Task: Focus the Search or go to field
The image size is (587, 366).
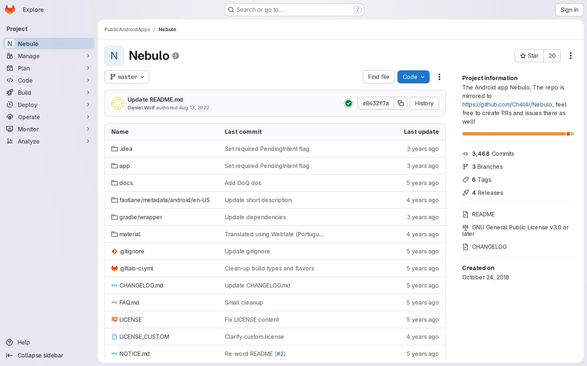Action: 294,10
